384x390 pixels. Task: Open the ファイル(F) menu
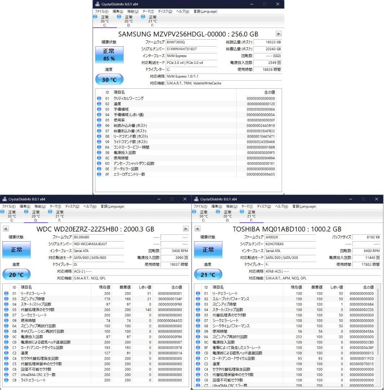[x=99, y=11]
